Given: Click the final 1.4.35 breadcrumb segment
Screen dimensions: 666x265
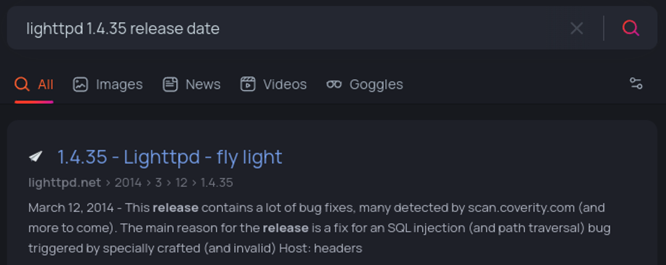Looking at the screenshot, I should tap(217, 183).
